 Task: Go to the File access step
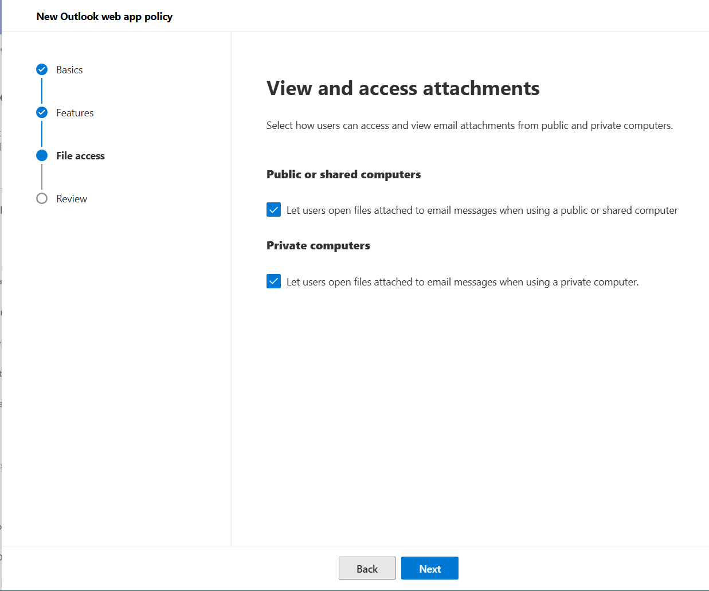click(x=80, y=155)
